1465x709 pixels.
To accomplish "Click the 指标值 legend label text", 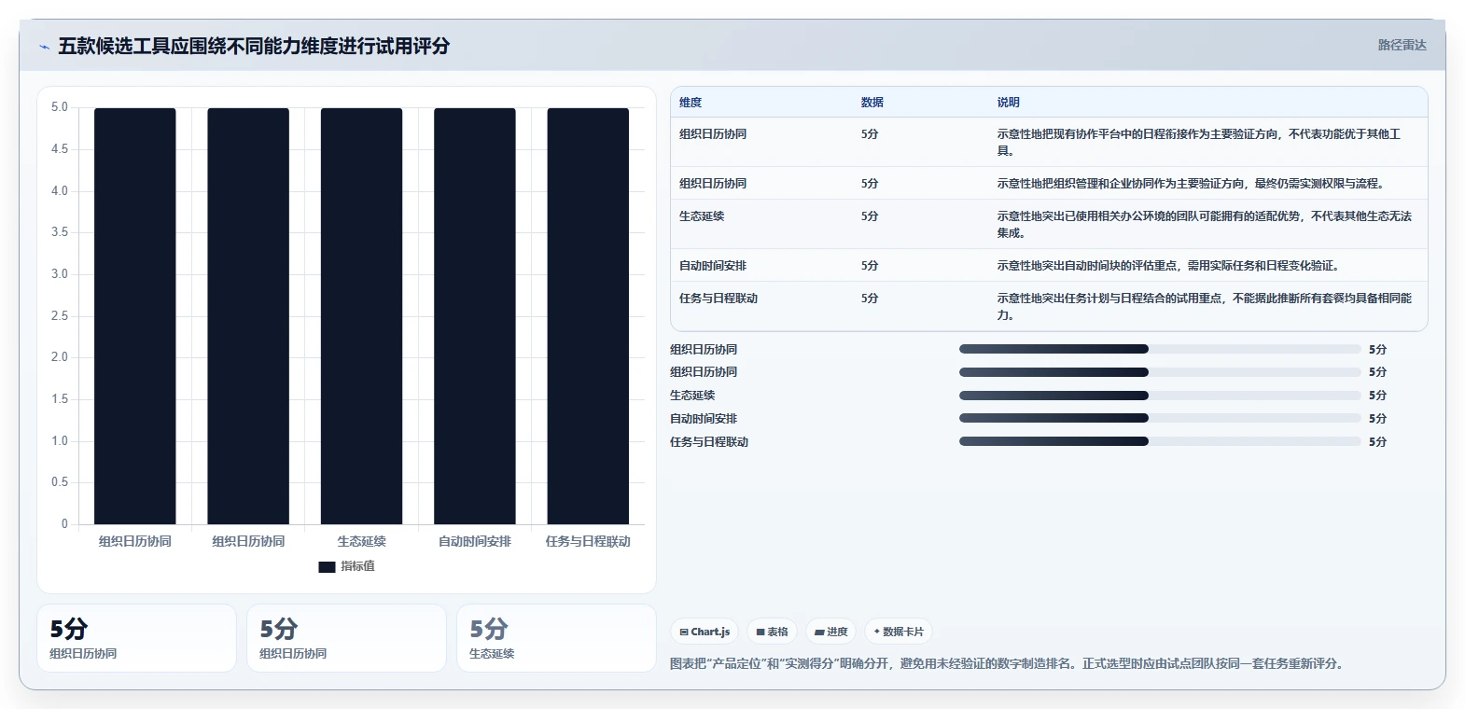I will point(357,566).
